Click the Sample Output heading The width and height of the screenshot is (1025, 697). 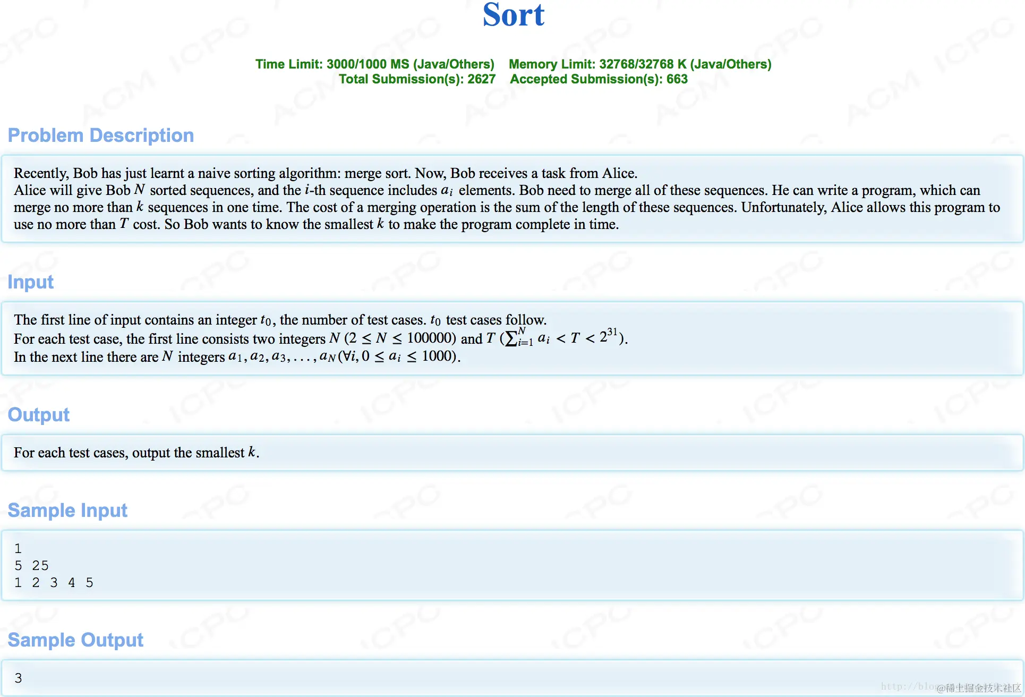(x=75, y=640)
